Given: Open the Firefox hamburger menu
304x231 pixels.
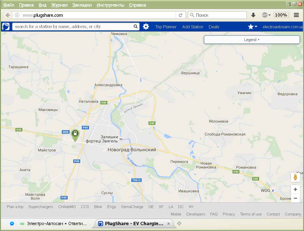Looking at the screenshot, I should [296, 15].
